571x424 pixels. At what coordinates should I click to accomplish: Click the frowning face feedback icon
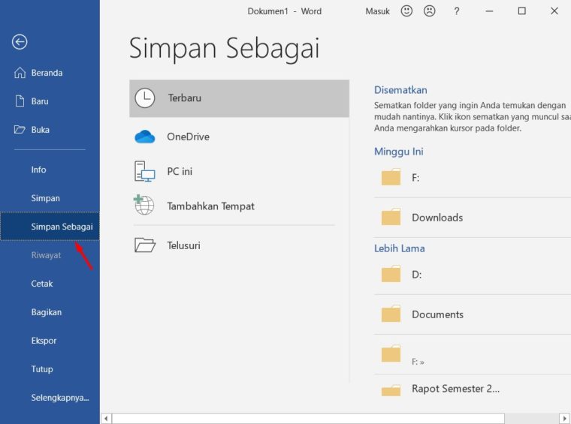(430, 11)
